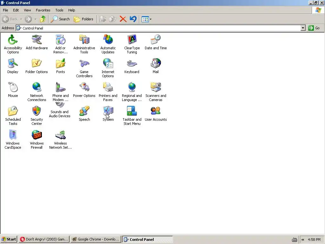Click the Move To toolbar icon
This screenshot has height=244, width=325.
(x=103, y=19)
